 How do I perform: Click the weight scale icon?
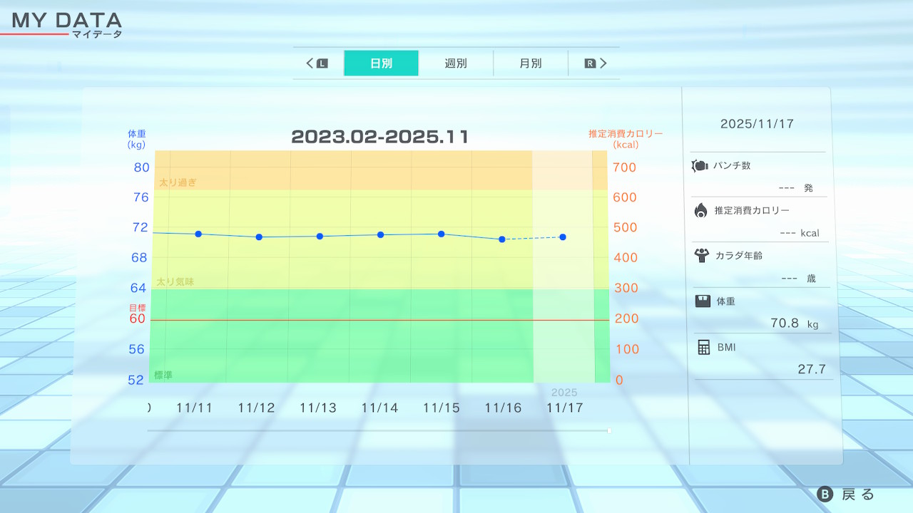[703, 301]
